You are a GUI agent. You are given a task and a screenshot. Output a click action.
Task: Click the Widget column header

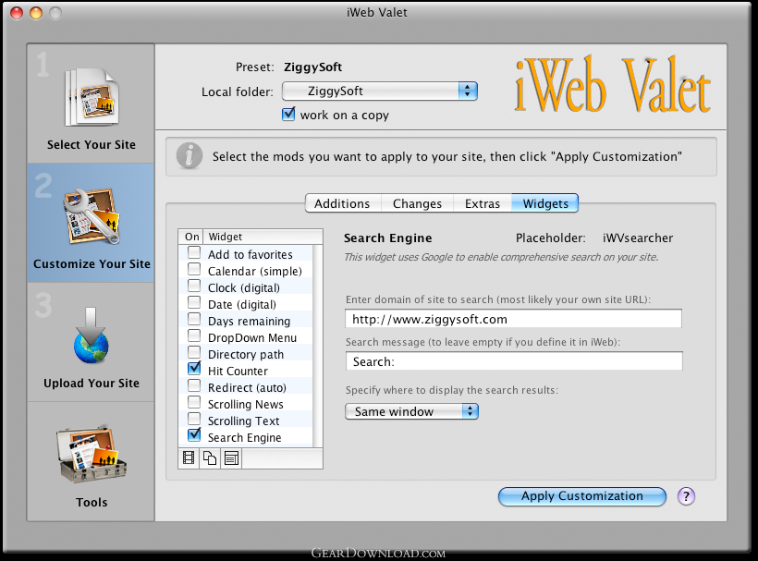[x=263, y=237]
